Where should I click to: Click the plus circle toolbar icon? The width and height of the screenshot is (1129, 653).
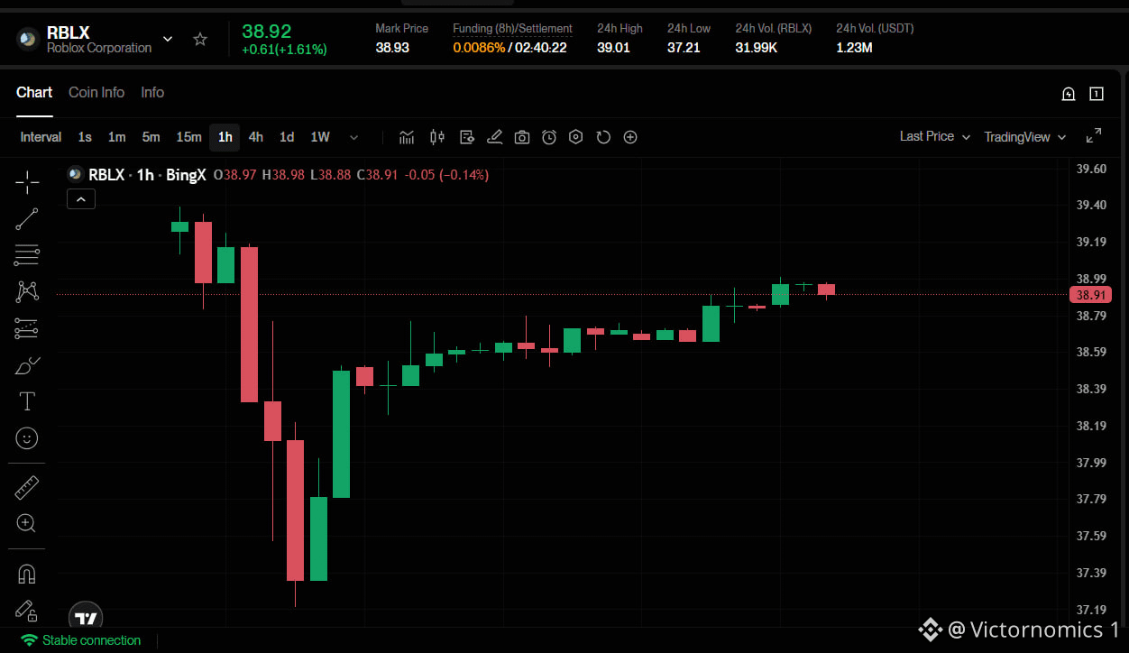[630, 137]
